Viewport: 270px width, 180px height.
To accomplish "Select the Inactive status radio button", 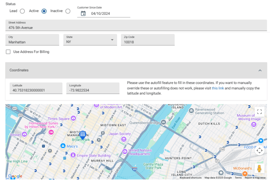I will (68, 11).
